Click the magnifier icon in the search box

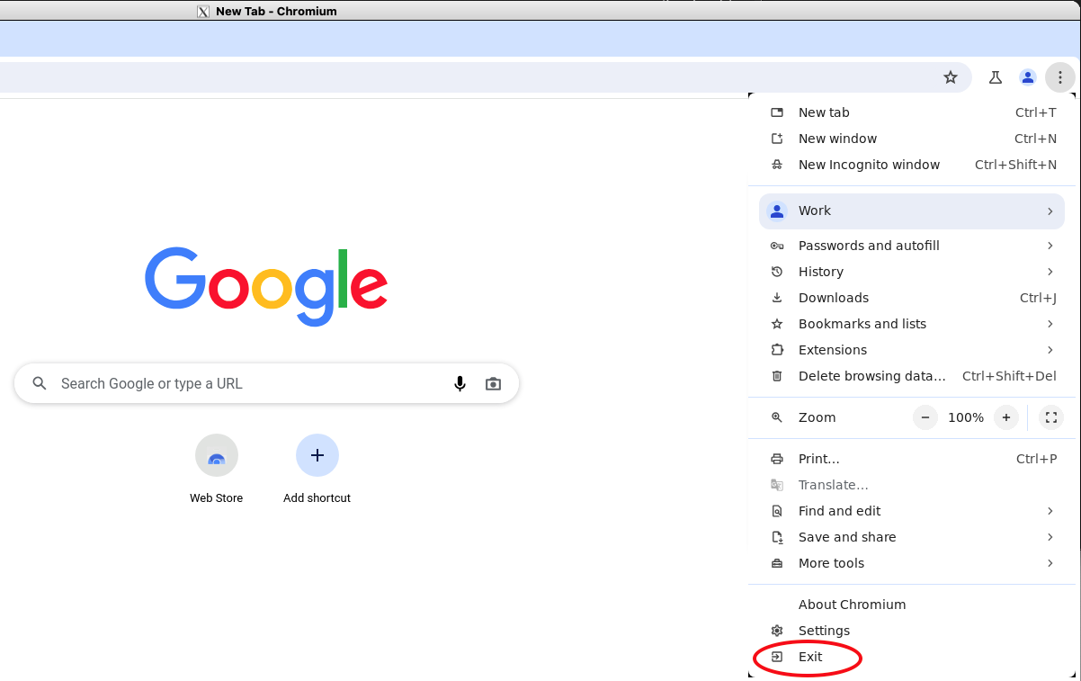tap(40, 383)
